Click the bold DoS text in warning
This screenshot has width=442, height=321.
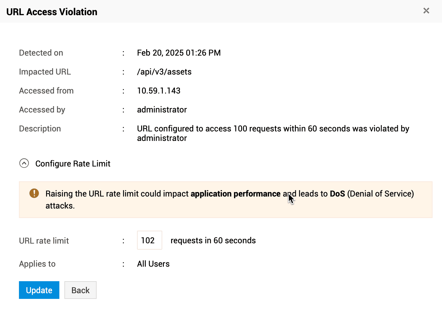pos(337,194)
